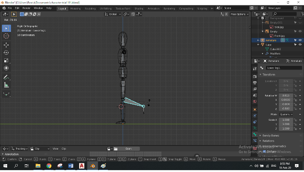Screen dimensions: 304x172
Task: Toggle the snapping magnet in header
Action: (x=133, y=14)
